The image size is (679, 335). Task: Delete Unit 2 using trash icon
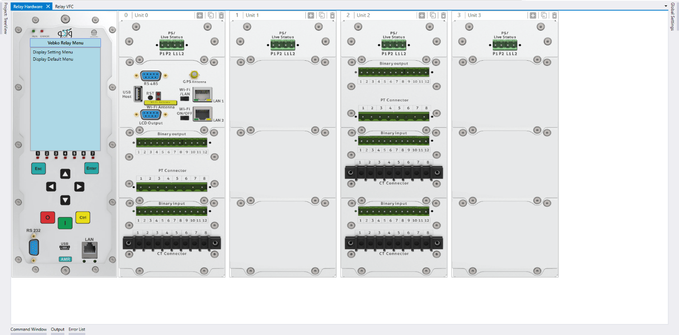(443, 15)
